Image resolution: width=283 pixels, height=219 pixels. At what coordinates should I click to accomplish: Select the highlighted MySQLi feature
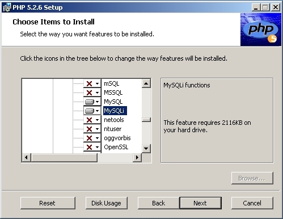pos(115,111)
